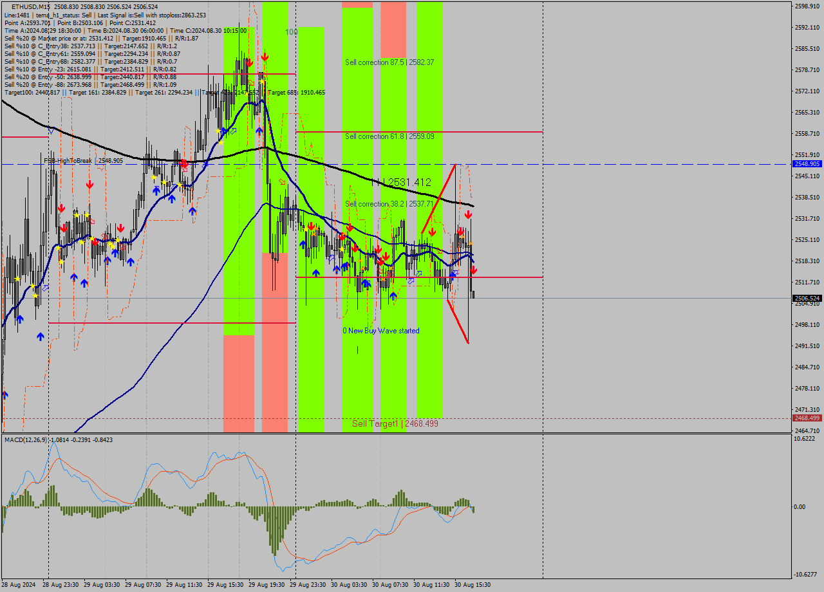Click price axis value 2525.110

pyautogui.click(x=807, y=240)
